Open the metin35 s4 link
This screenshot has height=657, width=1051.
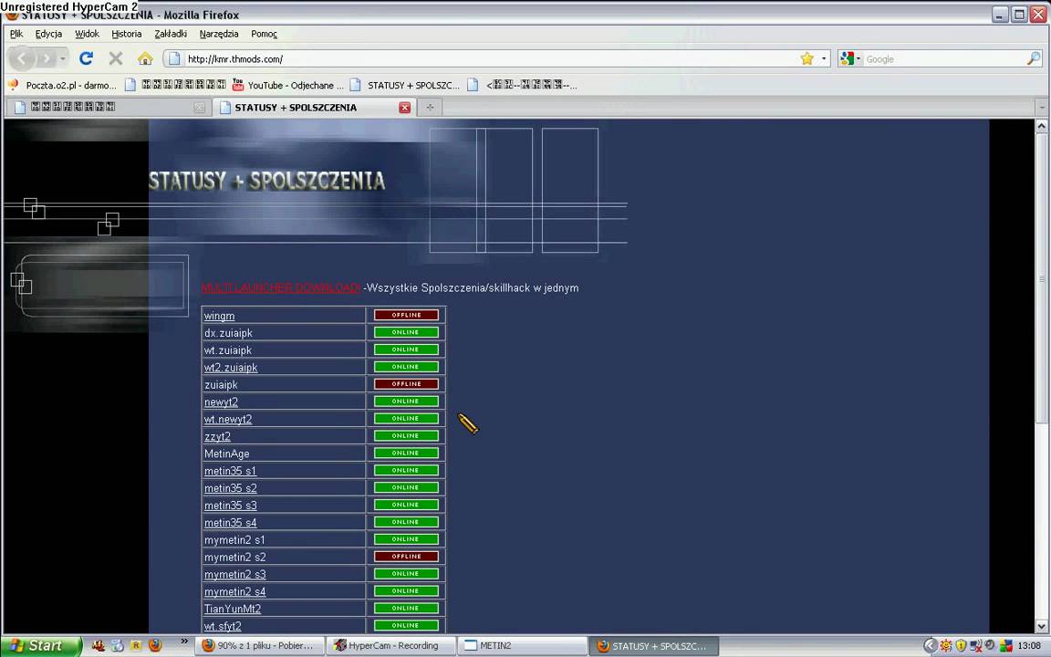(x=231, y=523)
